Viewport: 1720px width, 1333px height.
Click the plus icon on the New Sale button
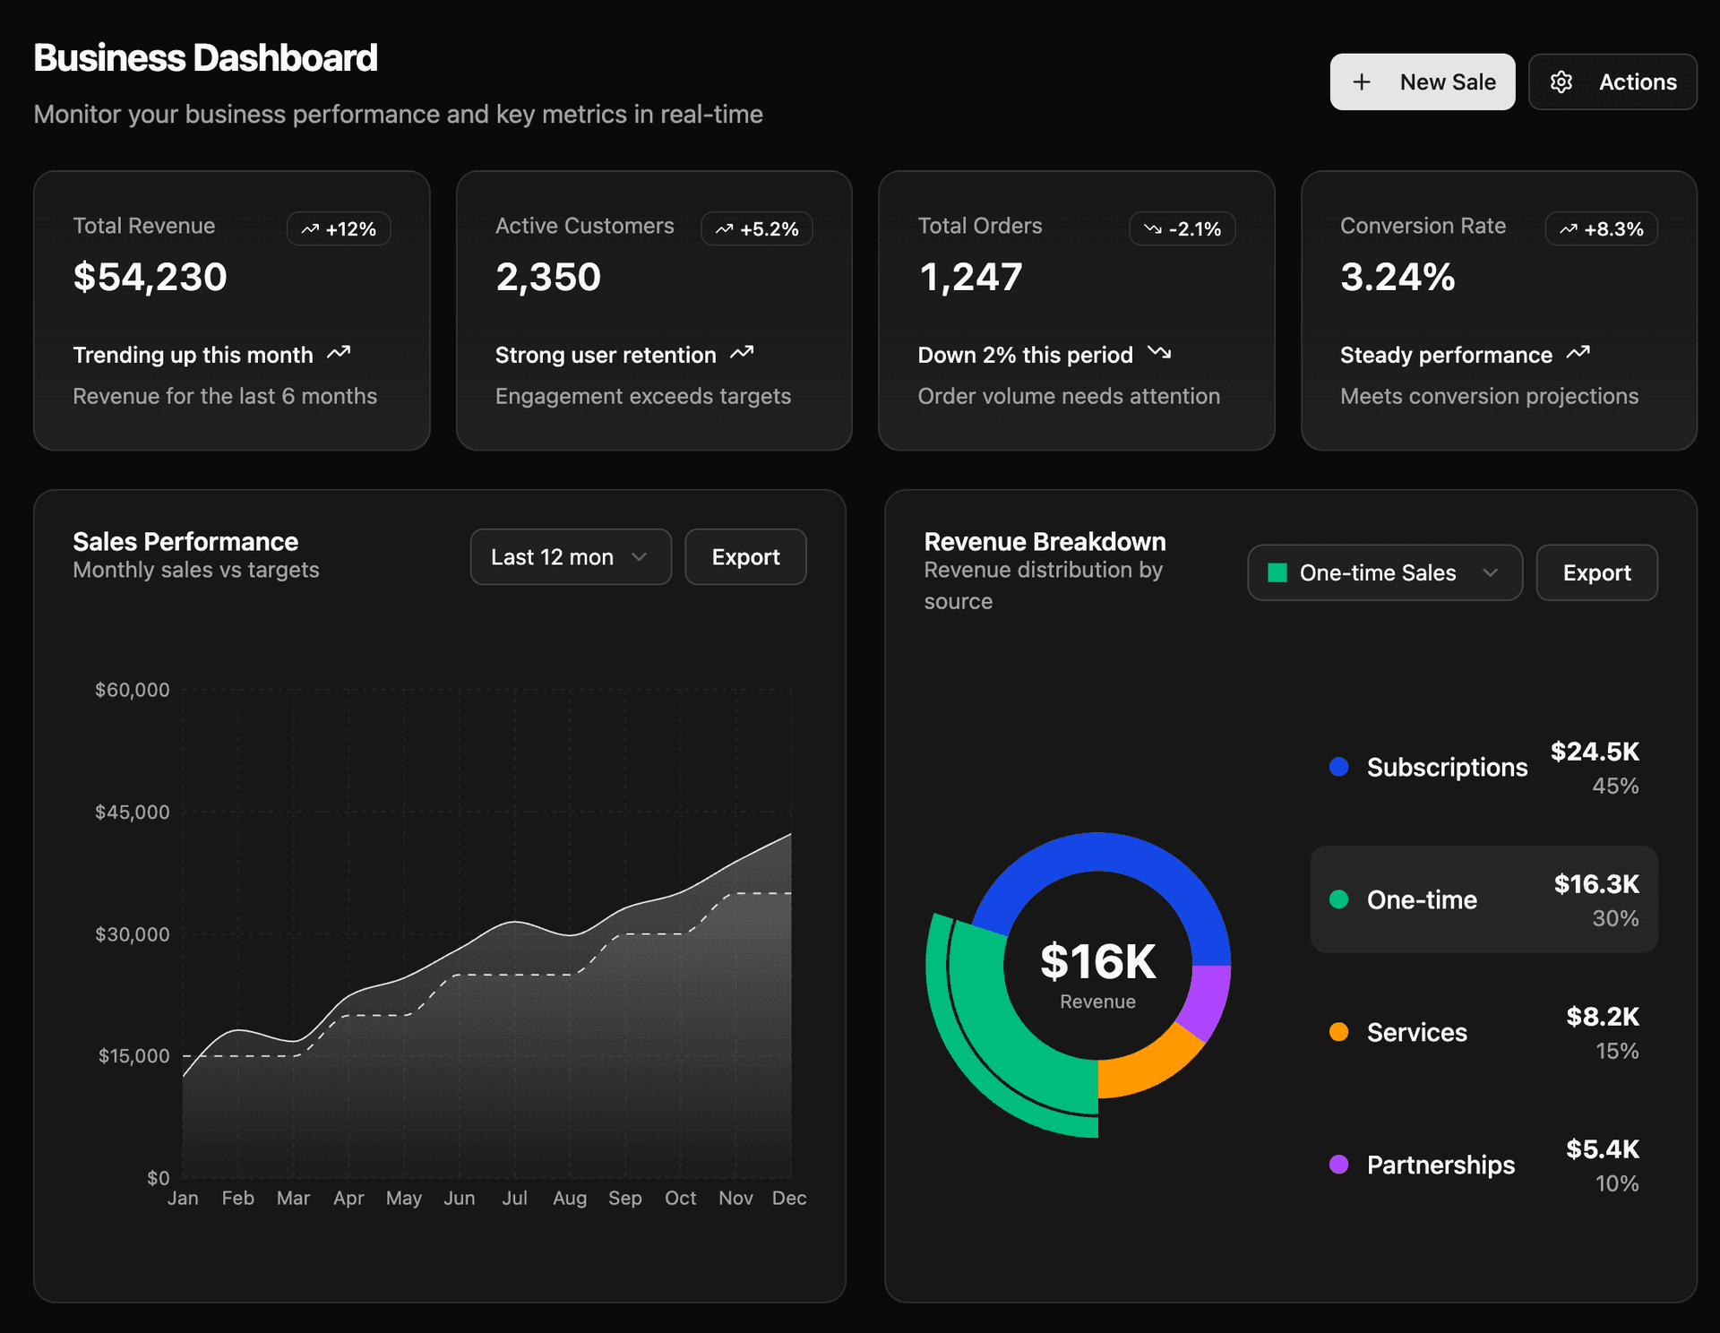pyautogui.click(x=1361, y=82)
